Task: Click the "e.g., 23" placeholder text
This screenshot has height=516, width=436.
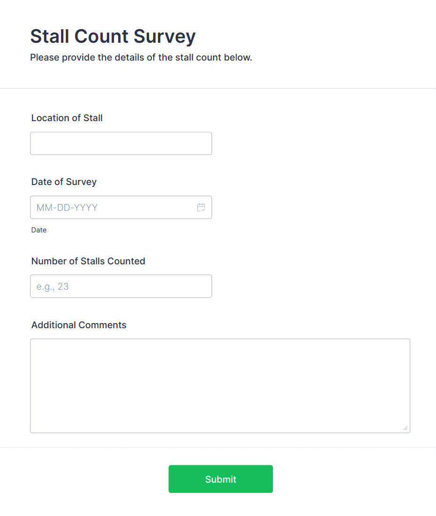Action: point(53,286)
